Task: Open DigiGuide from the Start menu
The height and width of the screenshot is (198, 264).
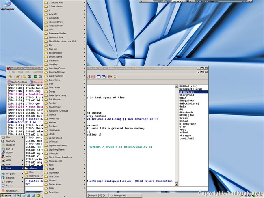Action: (x=13, y=141)
